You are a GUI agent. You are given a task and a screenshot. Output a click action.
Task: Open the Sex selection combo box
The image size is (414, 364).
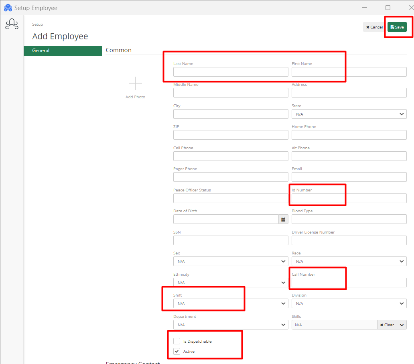[231, 261]
